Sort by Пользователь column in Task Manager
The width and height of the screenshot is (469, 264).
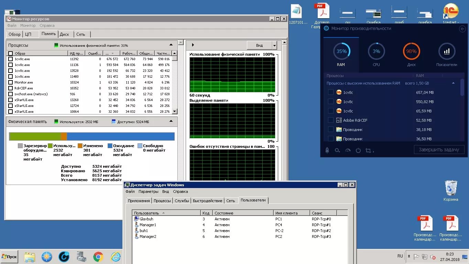(167, 213)
